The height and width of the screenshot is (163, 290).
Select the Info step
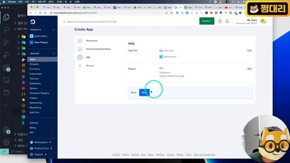(88, 58)
